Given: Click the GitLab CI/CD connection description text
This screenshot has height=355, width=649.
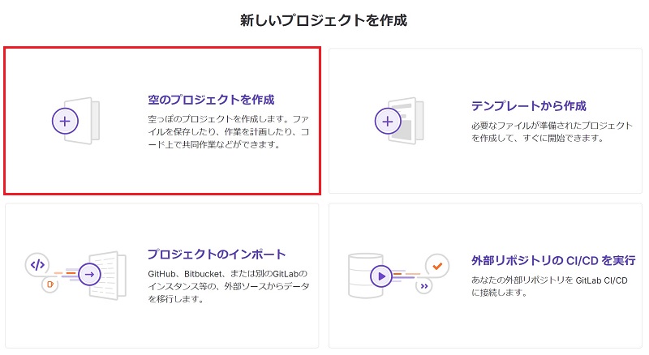Looking at the screenshot, I should (549, 286).
